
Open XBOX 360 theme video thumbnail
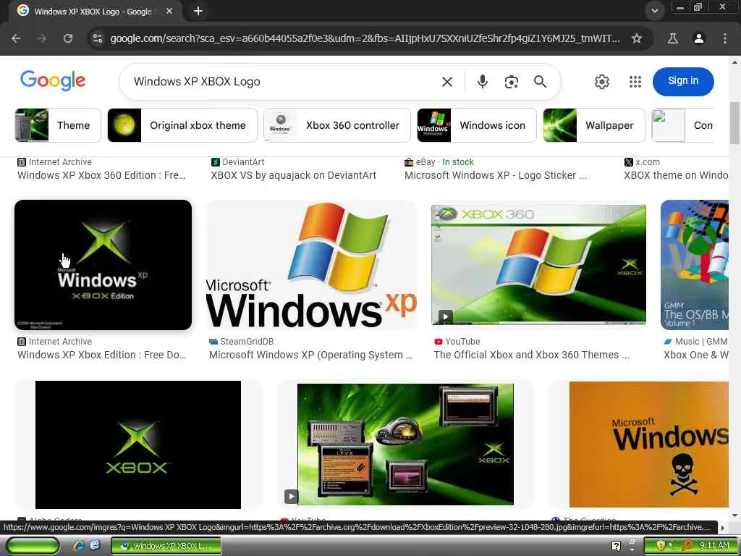(x=538, y=265)
